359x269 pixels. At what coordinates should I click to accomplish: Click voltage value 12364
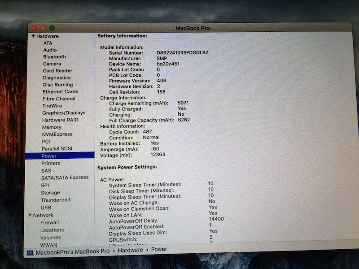tap(158, 154)
